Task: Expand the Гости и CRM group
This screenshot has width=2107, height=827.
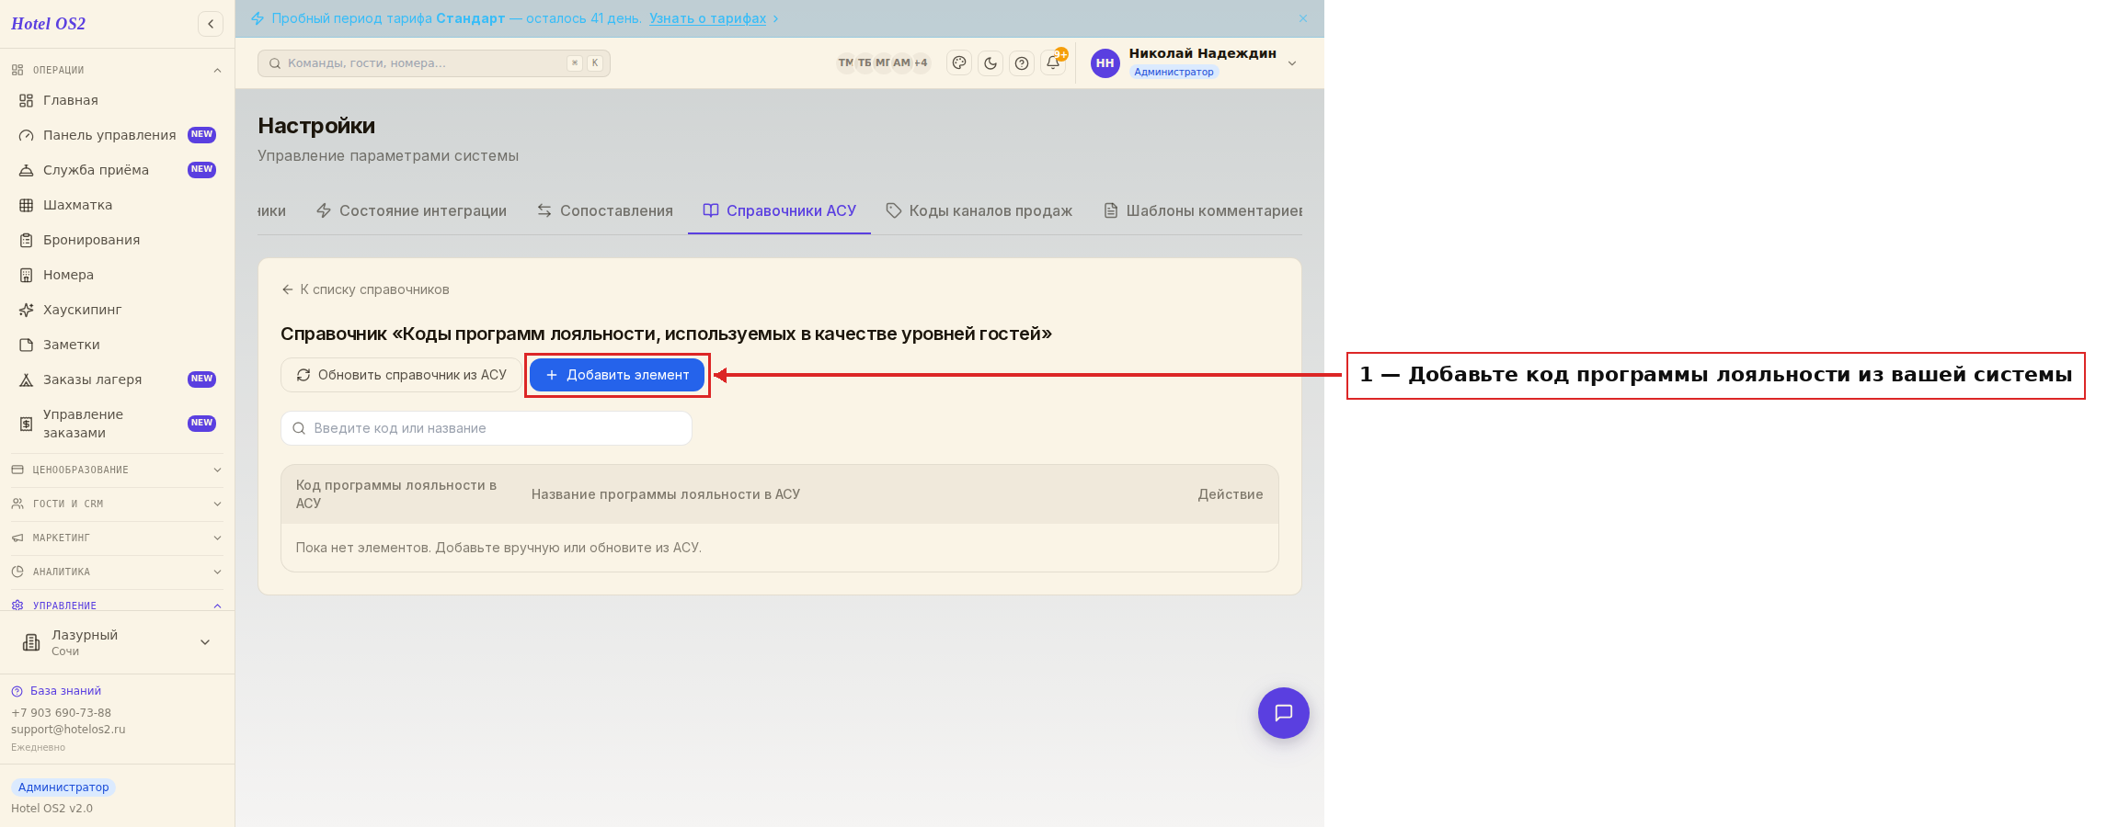Action: [x=117, y=504]
